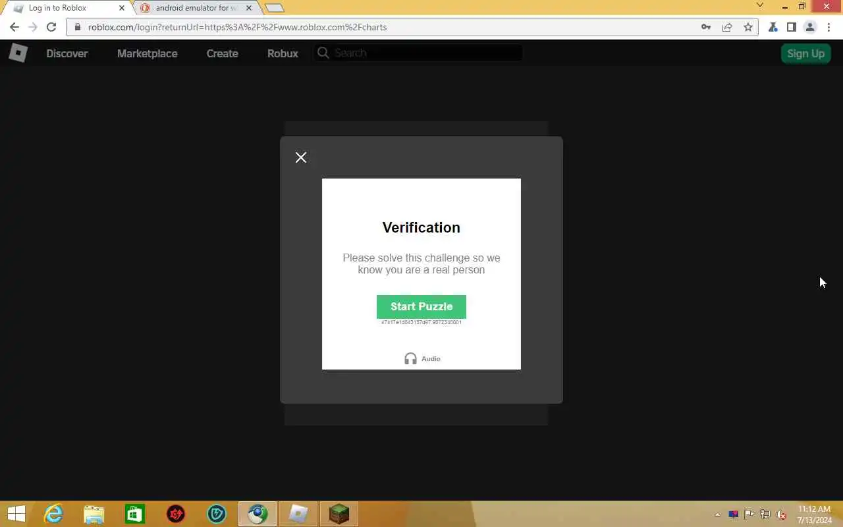Click the headphones audio icon

pos(410,358)
